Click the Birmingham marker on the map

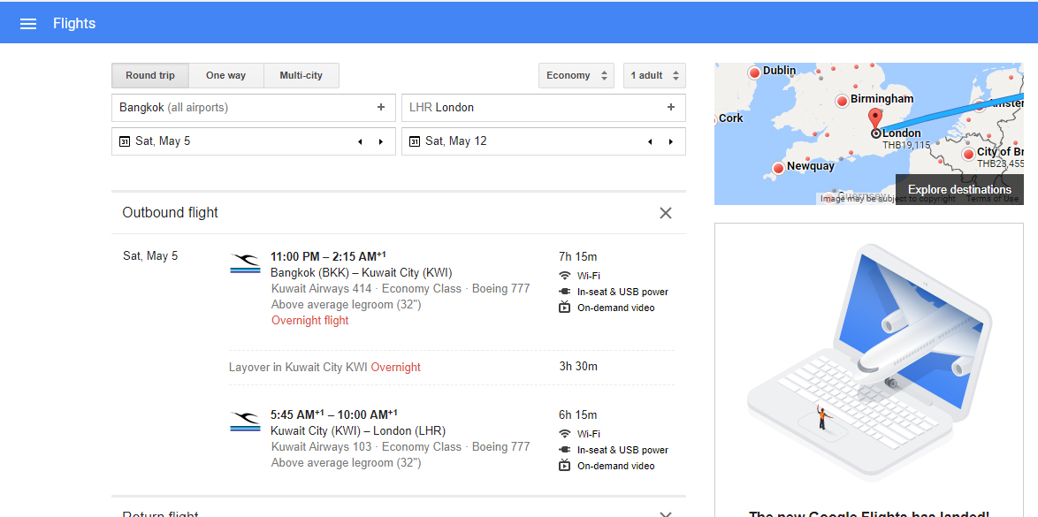pyautogui.click(x=842, y=101)
